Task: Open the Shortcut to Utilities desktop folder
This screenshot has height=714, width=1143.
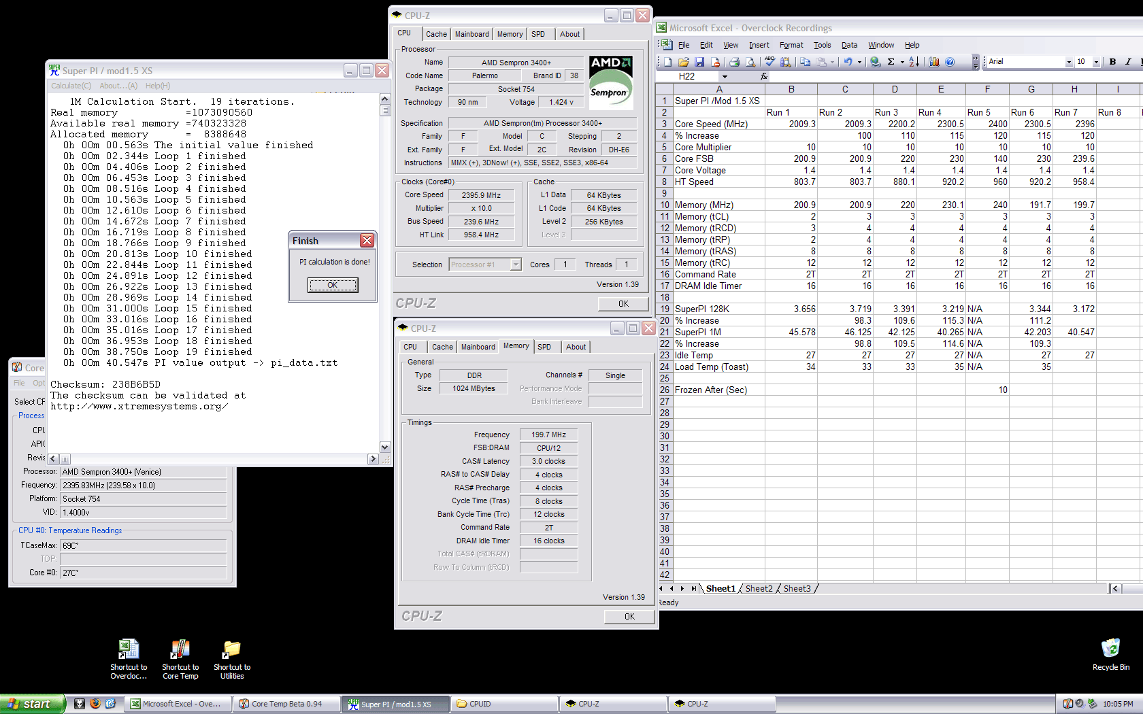Action: point(232,660)
